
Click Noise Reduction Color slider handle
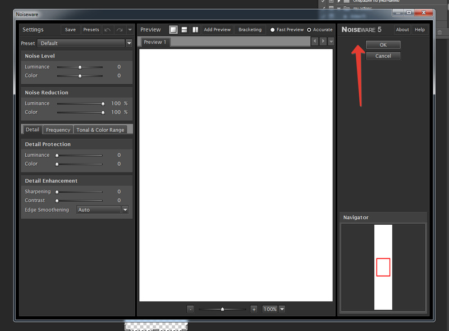[x=103, y=113]
